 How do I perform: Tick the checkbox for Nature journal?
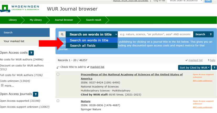[x=58, y=101]
